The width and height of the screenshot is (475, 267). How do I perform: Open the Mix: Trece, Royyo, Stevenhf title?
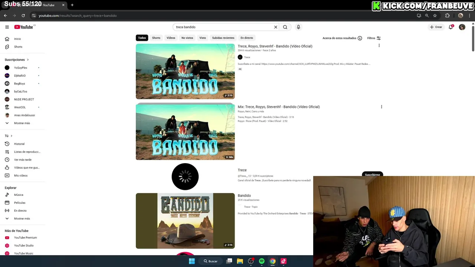point(279,107)
